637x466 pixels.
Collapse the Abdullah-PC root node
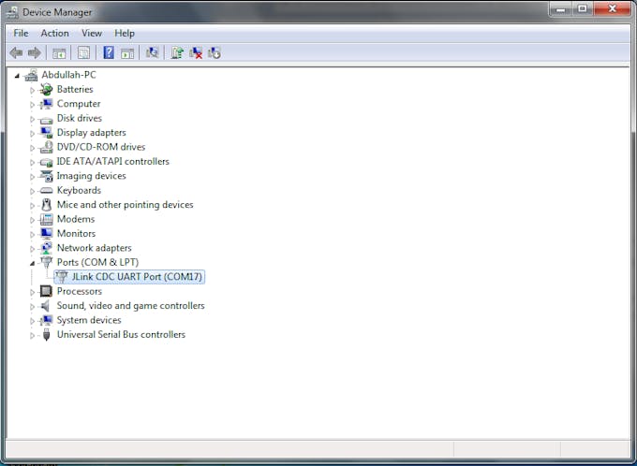click(x=17, y=76)
